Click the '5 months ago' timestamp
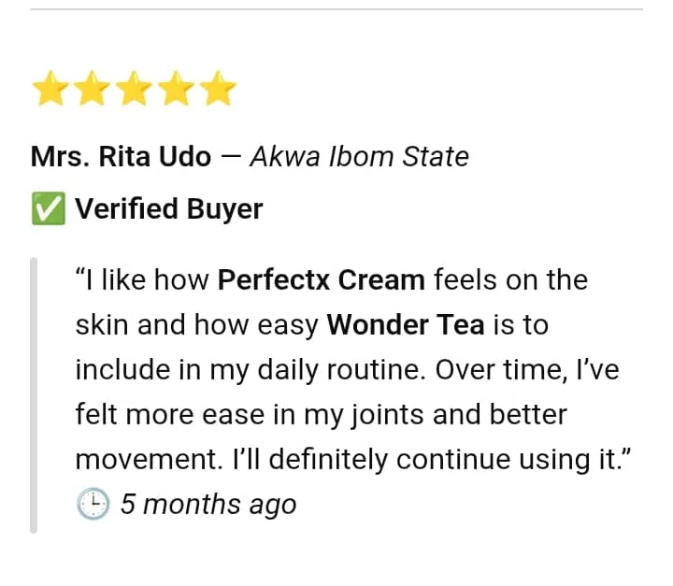This screenshot has height=586, width=673. pyautogui.click(x=208, y=505)
